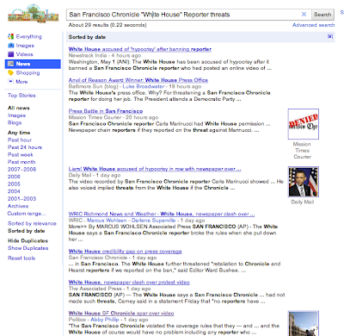This screenshot has width=344, height=336.
Task: Filter results to Past 24 hours
Action: pos(25,147)
